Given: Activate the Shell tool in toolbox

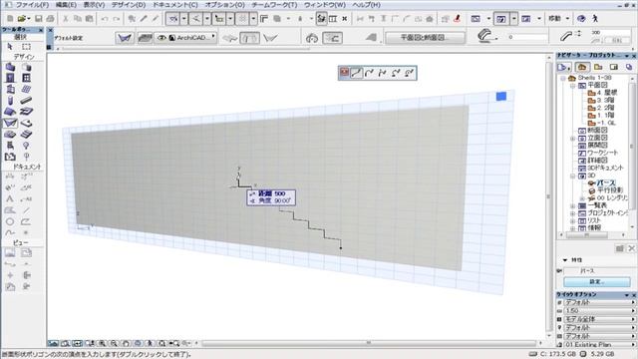Looking at the screenshot, I should click(x=10, y=123).
